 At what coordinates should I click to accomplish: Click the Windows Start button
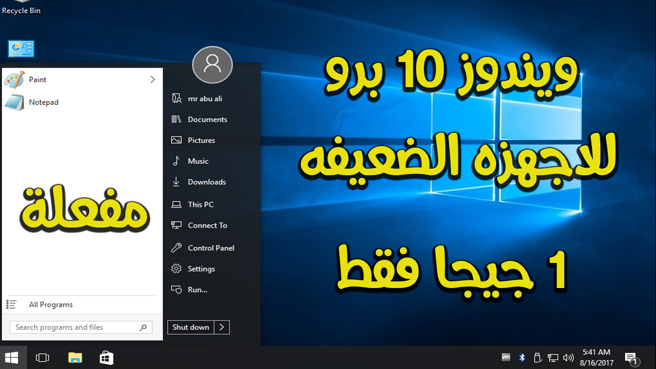[x=12, y=358]
